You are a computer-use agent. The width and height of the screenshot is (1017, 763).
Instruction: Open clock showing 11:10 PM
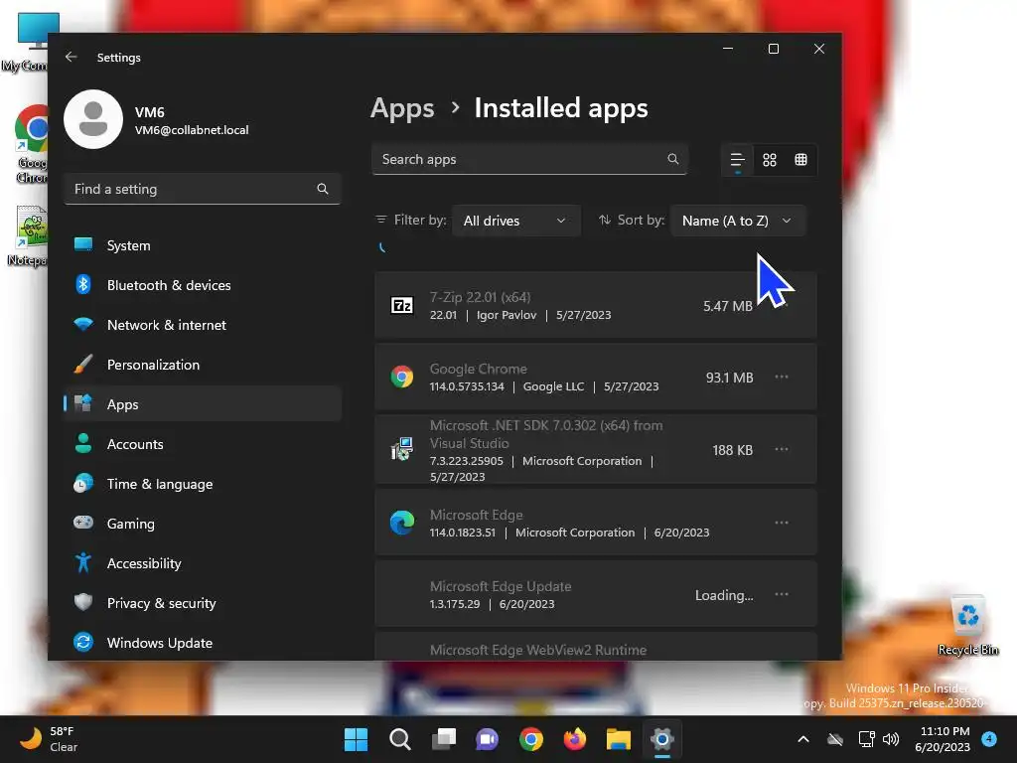[x=943, y=739]
